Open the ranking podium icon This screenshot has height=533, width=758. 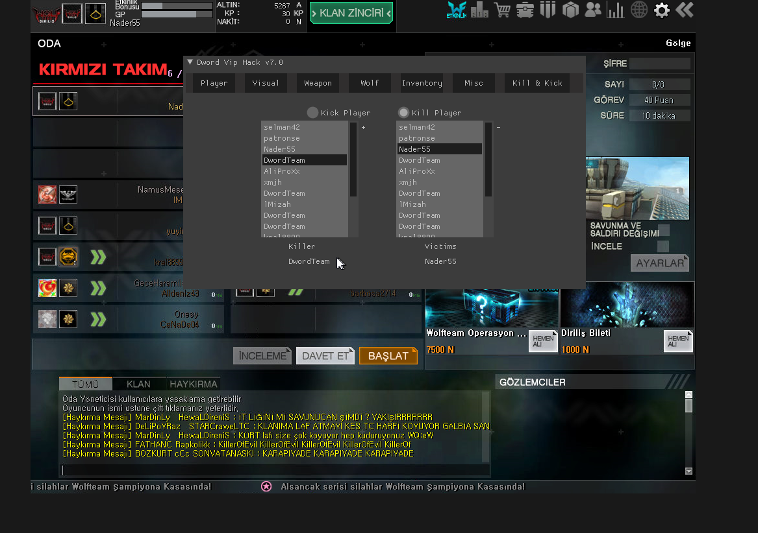[479, 10]
